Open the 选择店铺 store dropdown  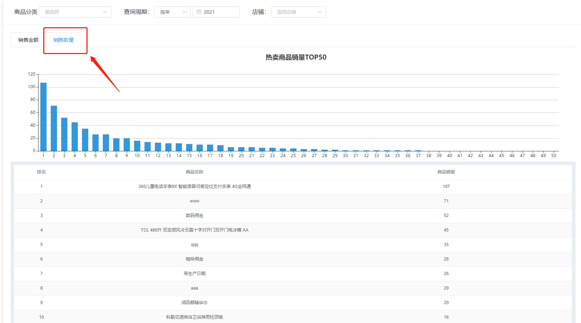coord(298,12)
